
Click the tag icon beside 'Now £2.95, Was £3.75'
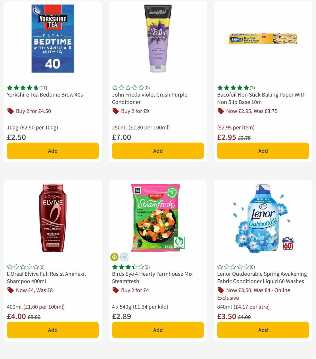coord(221,111)
